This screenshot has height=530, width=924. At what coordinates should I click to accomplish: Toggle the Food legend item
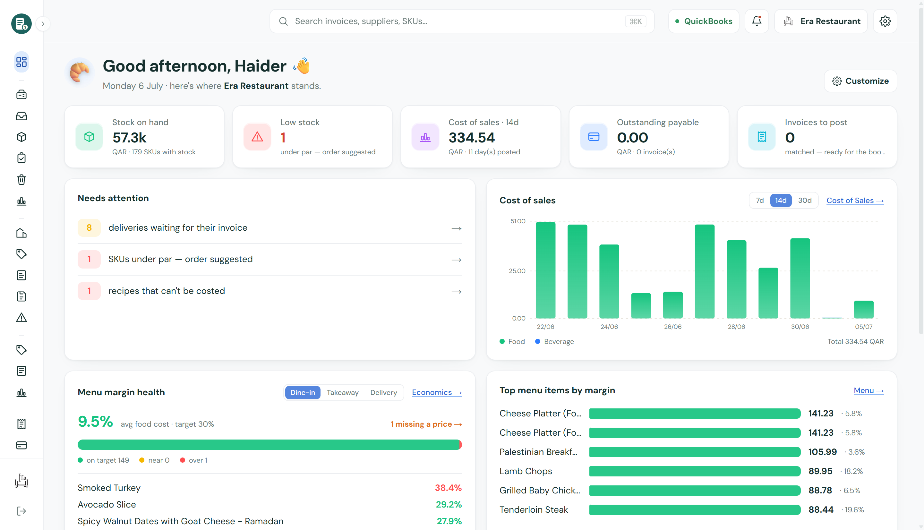(x=512, y=341)
